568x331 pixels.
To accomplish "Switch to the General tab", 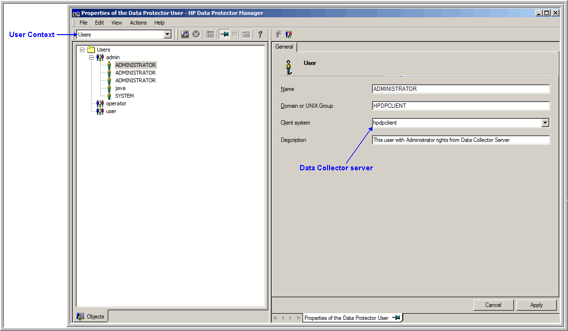I will click(x=284, y=47).
